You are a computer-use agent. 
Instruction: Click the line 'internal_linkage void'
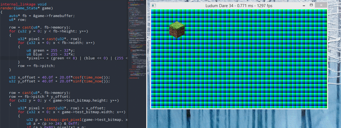tap(23, 4)
